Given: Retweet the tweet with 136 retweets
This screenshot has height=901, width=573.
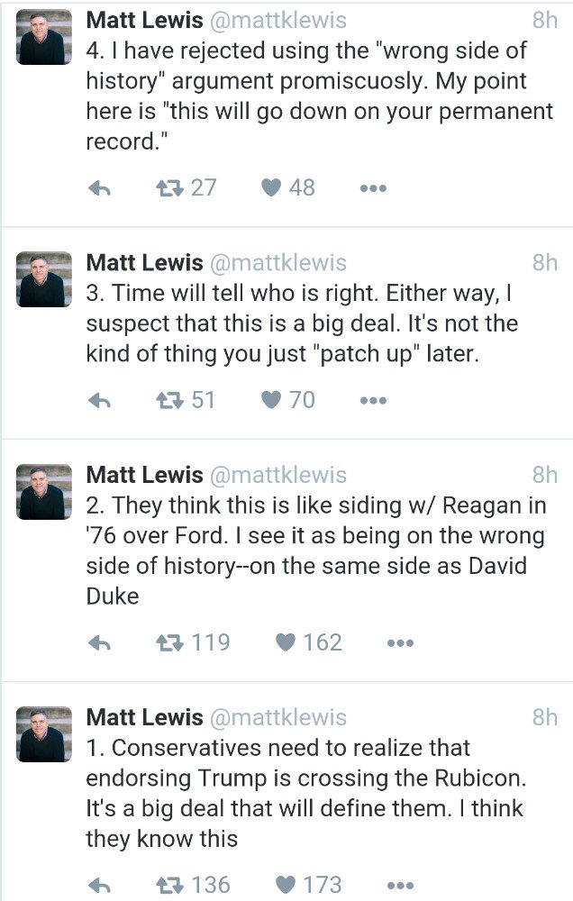Looking at the screenshot, I should (169, 886).
